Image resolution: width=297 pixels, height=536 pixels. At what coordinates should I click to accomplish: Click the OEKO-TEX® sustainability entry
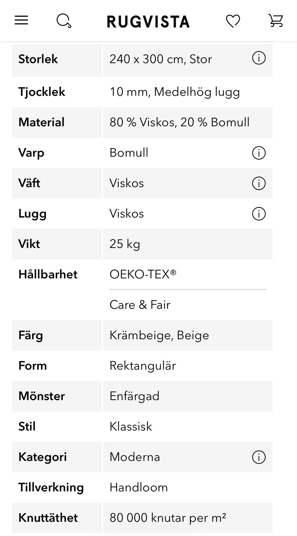point(143,274)
